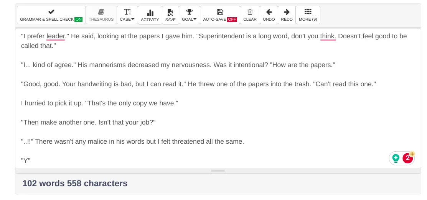This screenshot has height=200, width=427.
Task: Toggle the grammar check ON badge
Action: click(79, 20)
